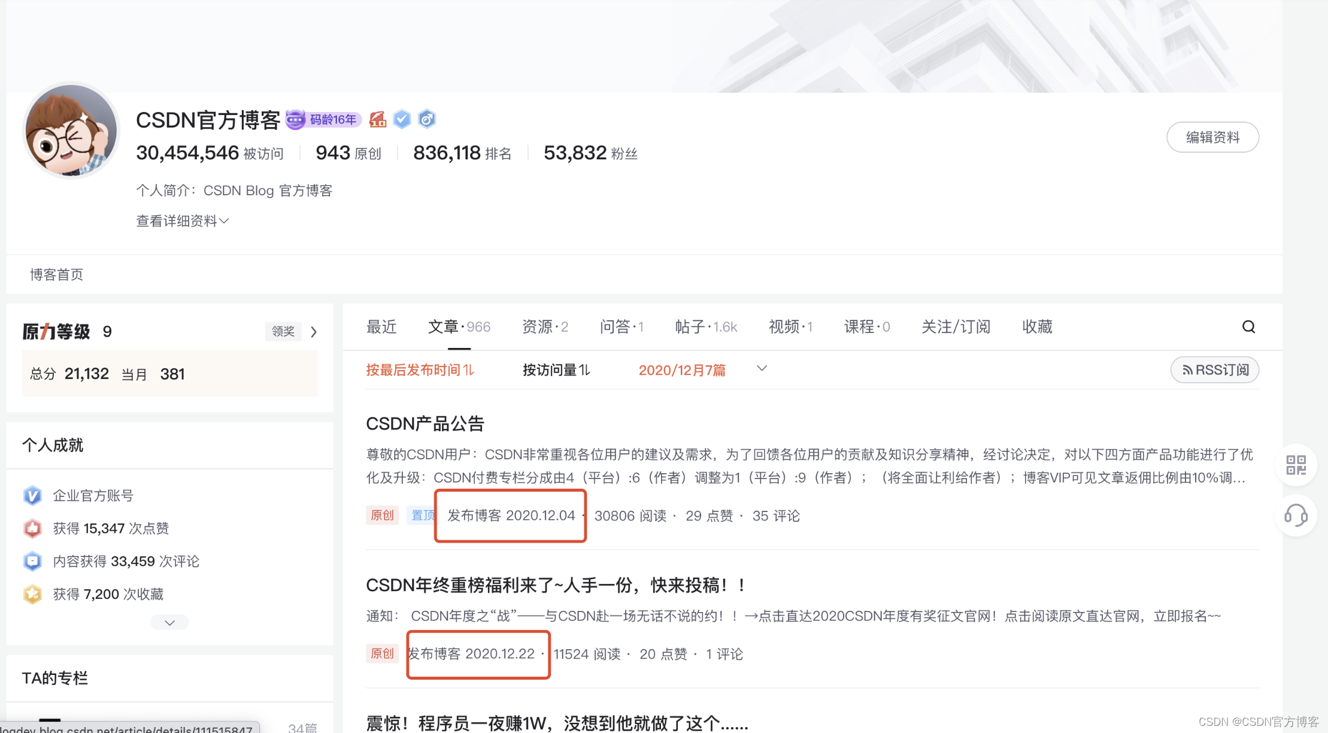The width and height of the screenshot is (1328, 733).
Task: Click the RSS订阅 button
Action: (1214, 370)
